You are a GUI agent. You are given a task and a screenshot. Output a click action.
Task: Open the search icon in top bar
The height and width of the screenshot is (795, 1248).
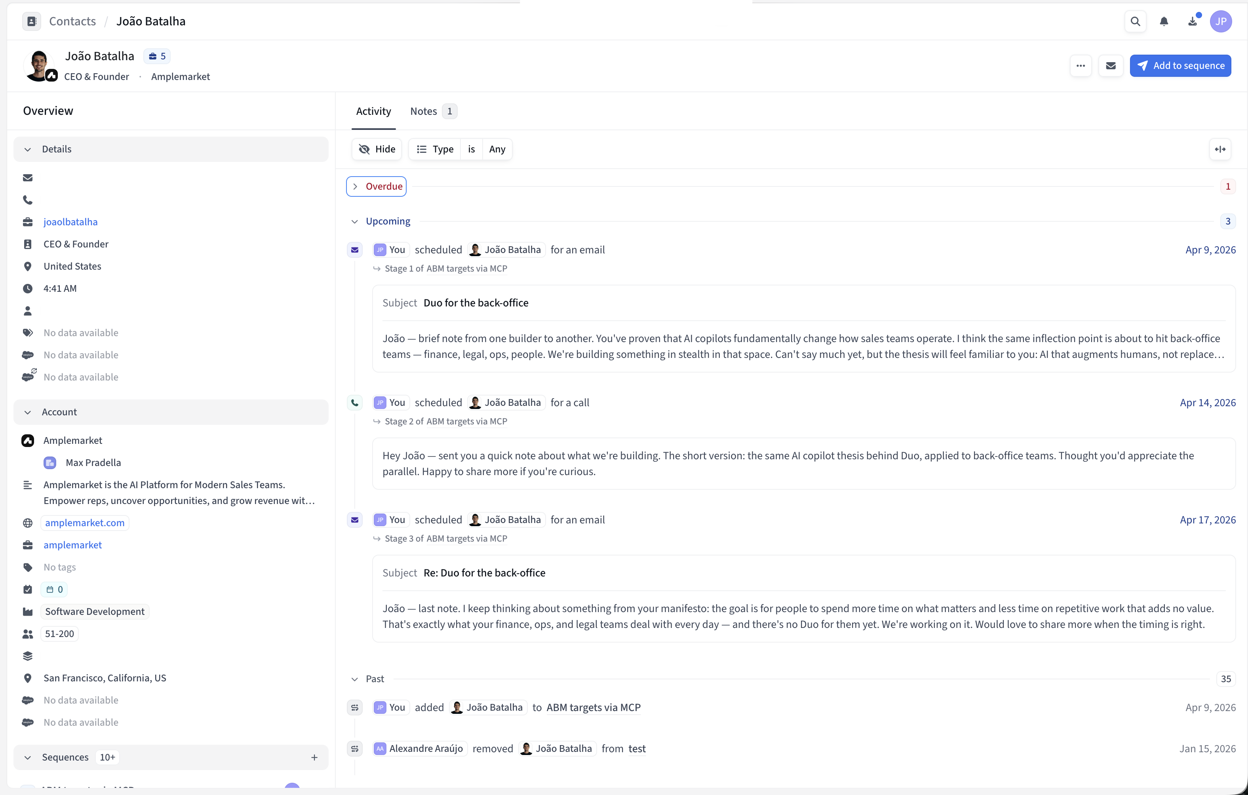tap(1135, 21)
